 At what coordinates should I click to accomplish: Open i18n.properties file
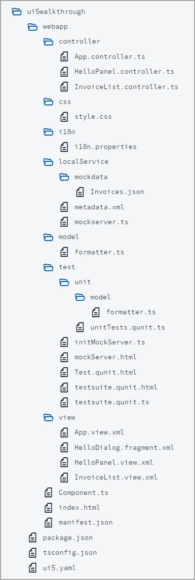point(106,147)
